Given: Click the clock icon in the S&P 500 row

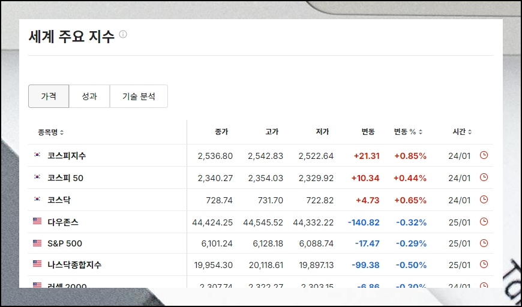Looking at the screenshot, I should (484, 243).
